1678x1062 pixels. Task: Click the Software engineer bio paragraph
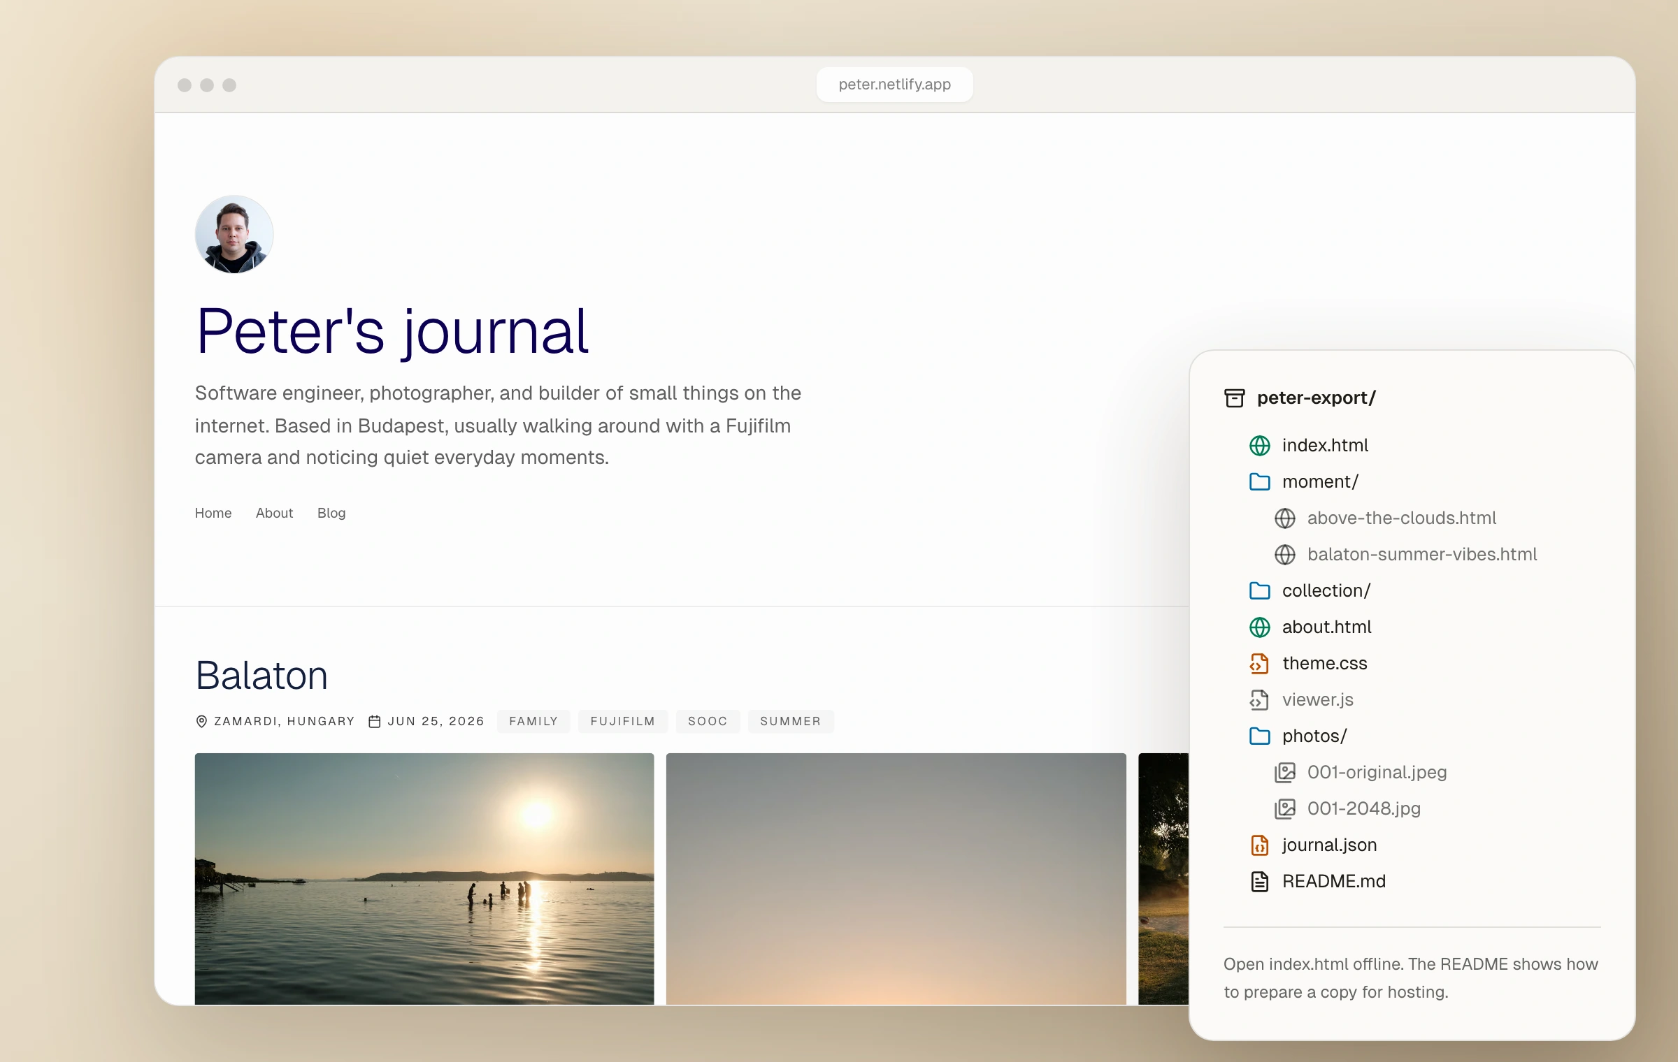click(498, 425)
